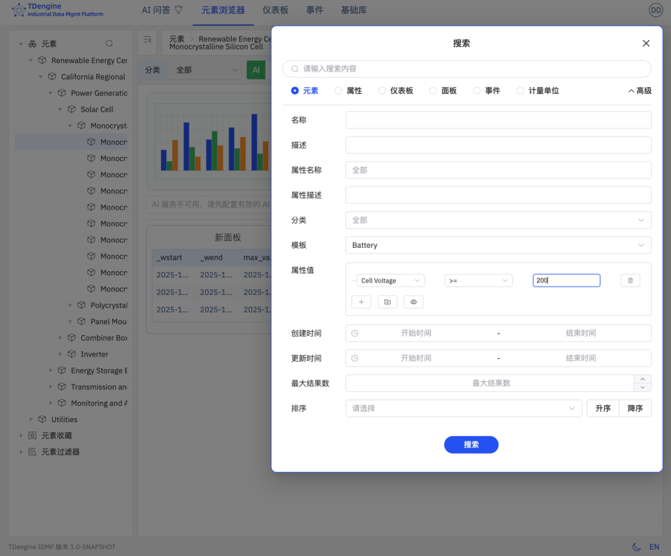Click the attribute value field containing 200
The width and height of the screenshot is (671, 556).
coord(566,280)
